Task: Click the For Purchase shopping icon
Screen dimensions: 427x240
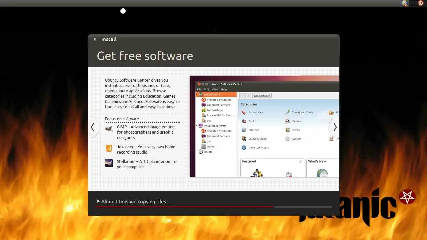Action: coord(204,110)
